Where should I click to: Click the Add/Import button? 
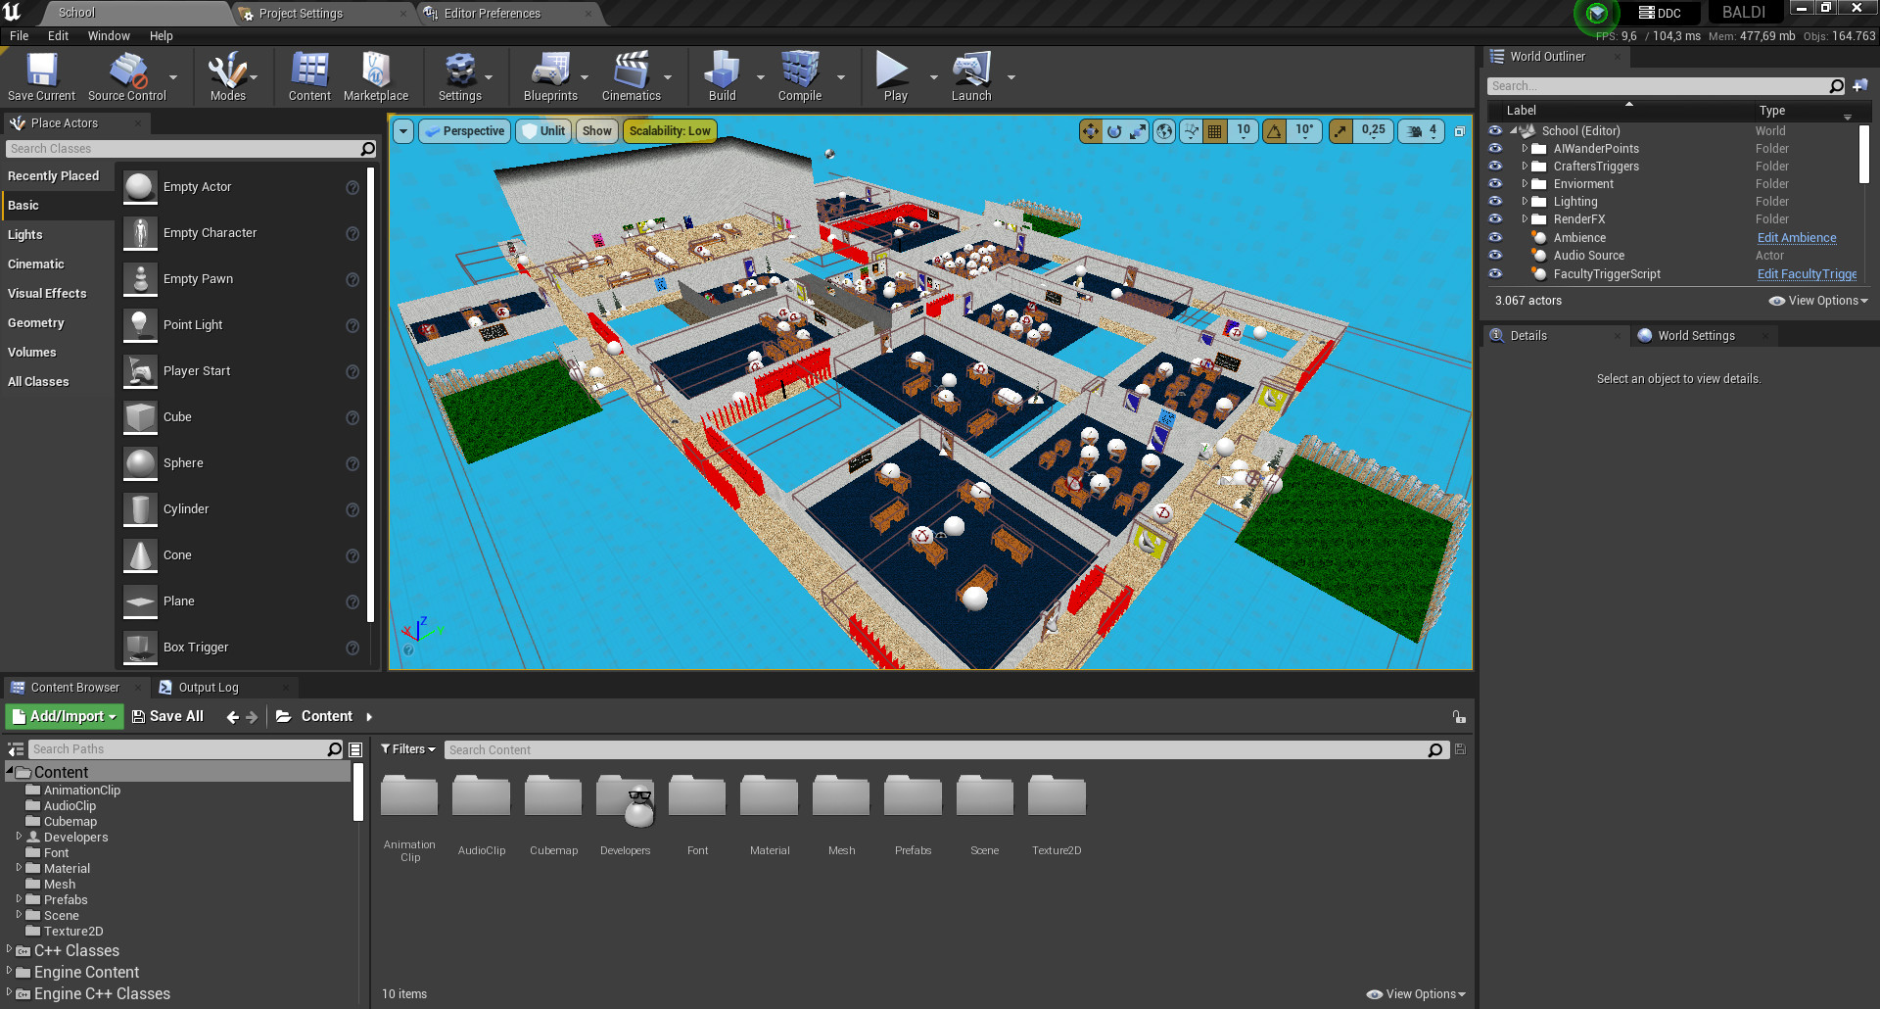pos(64,716)
